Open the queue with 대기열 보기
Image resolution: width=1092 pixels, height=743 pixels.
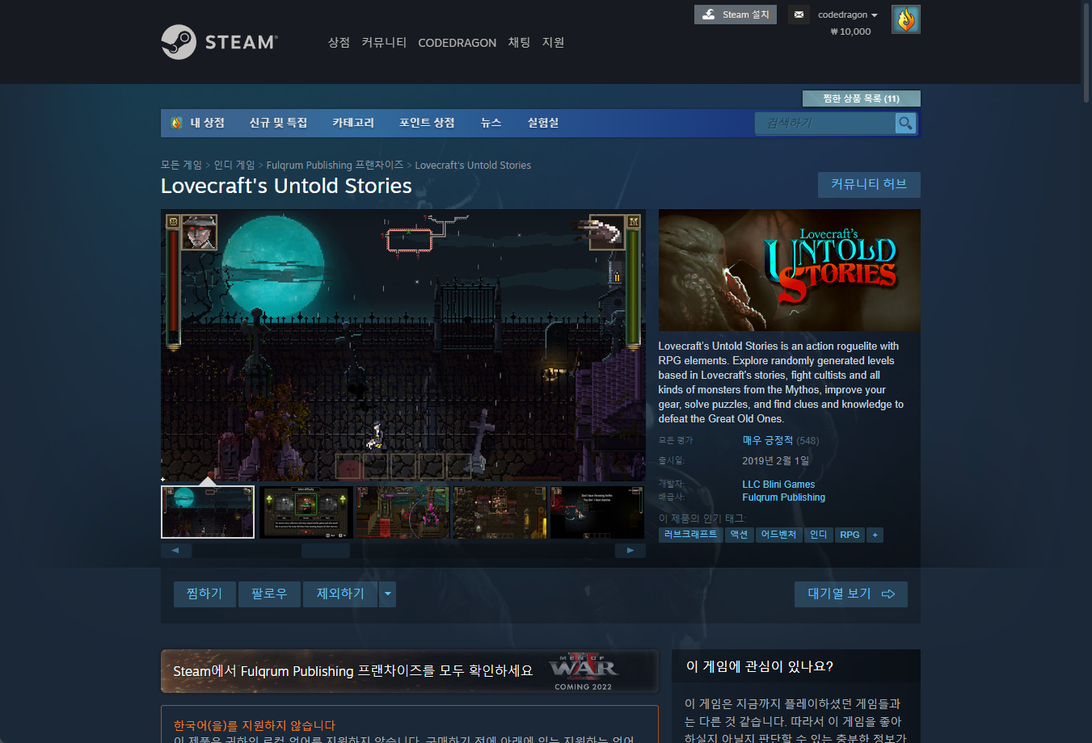[x=851, y=594]
